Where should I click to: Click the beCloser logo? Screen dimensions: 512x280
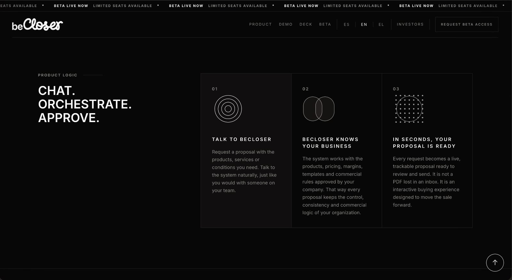point(37,25)
